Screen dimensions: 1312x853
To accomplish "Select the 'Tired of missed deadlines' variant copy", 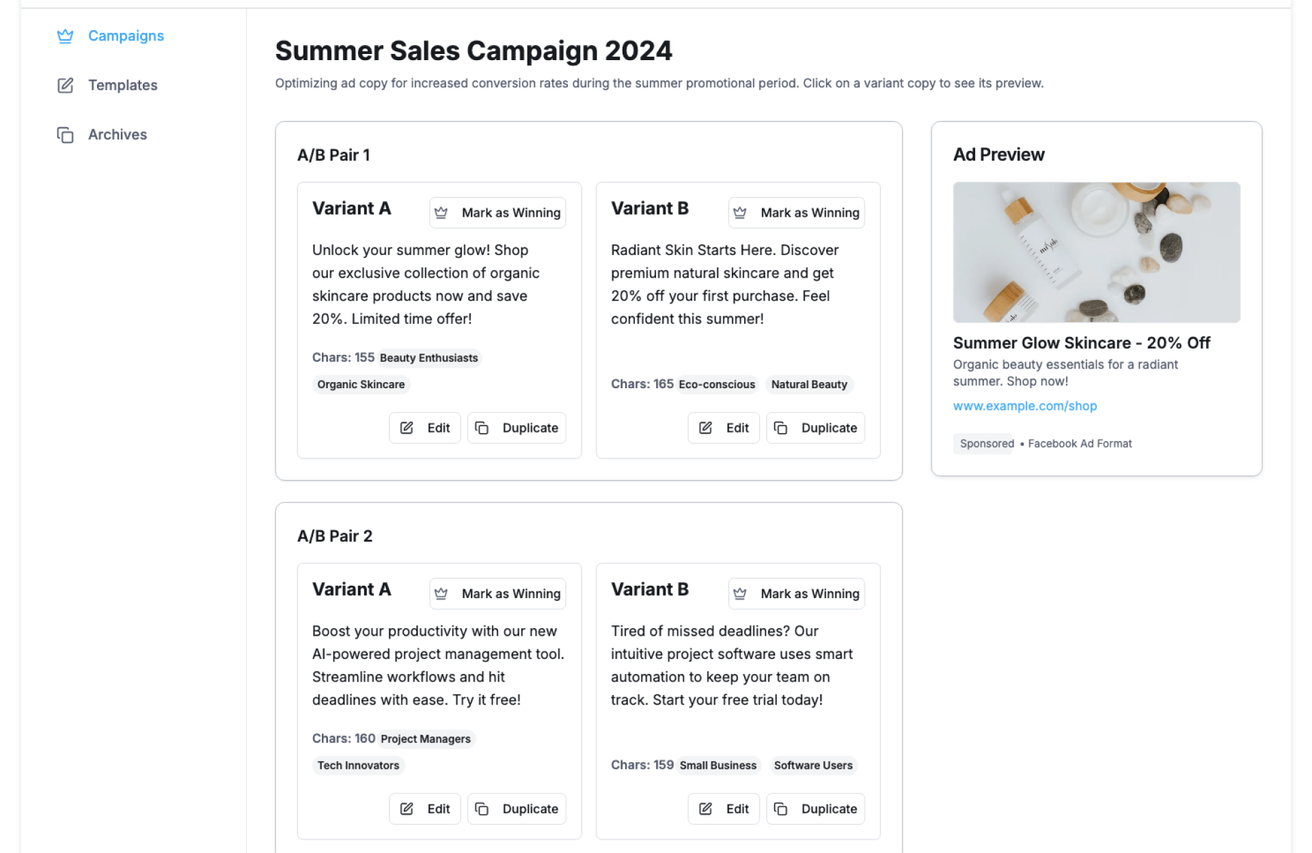I will coord(731,665).
